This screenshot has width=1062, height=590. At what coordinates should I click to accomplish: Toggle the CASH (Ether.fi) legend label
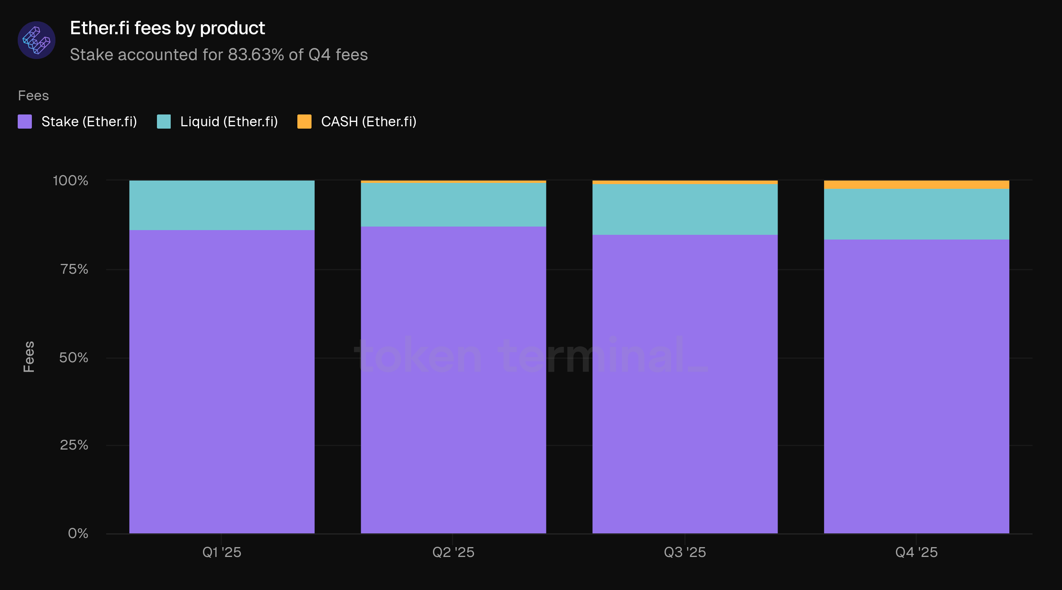click(x=369, y=122)
